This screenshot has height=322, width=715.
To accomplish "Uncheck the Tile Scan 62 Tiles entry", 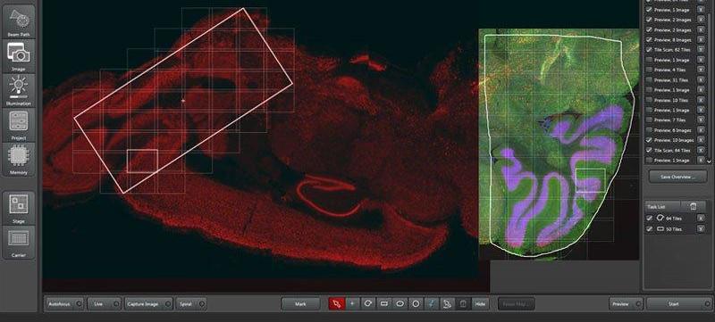I will [649, 50].
